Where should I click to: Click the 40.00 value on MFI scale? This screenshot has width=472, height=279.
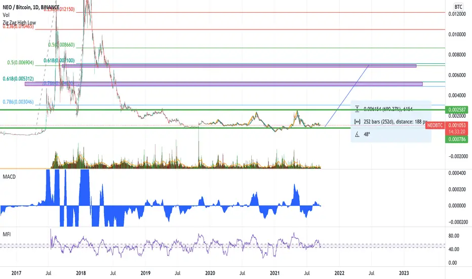(x=454, y=249)
